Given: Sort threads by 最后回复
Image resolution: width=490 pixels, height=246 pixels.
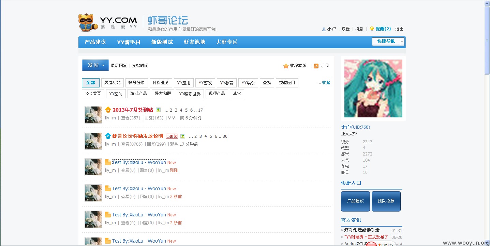Looking at the screenshot, I should click(119, 66).
